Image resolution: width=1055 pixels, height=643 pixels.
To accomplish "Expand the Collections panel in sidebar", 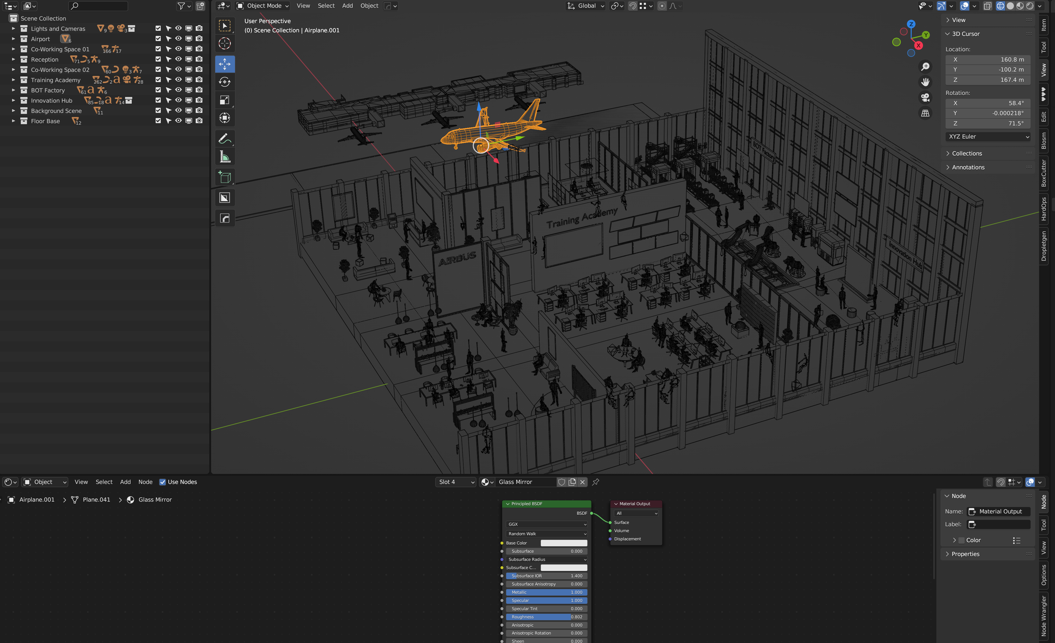I will (x=967, y=153).
